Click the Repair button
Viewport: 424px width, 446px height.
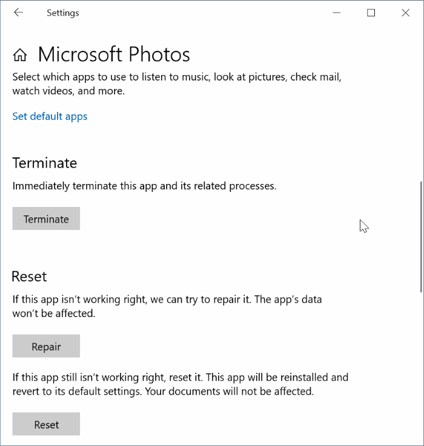46,346
